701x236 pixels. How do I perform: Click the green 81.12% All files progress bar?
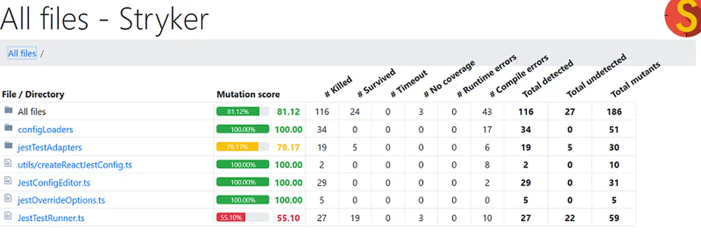[x=243, y=112]
